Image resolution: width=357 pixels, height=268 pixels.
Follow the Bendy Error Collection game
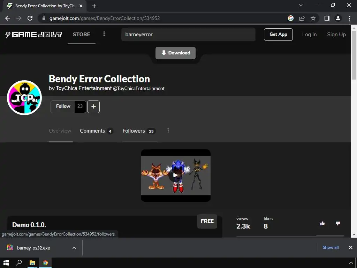pyautogui.click(x=63, y=106)
